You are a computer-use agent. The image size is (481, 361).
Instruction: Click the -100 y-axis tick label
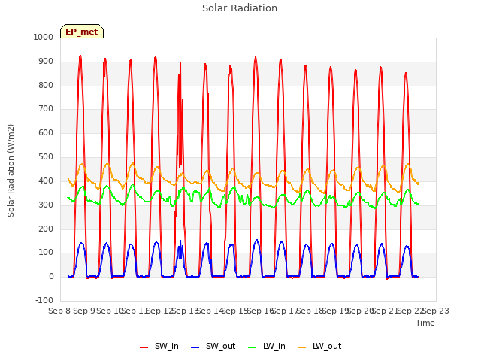[x=44, y=300]
